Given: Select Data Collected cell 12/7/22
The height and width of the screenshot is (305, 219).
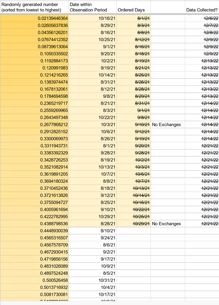Looking at the screenshot, I should point(202,26).
